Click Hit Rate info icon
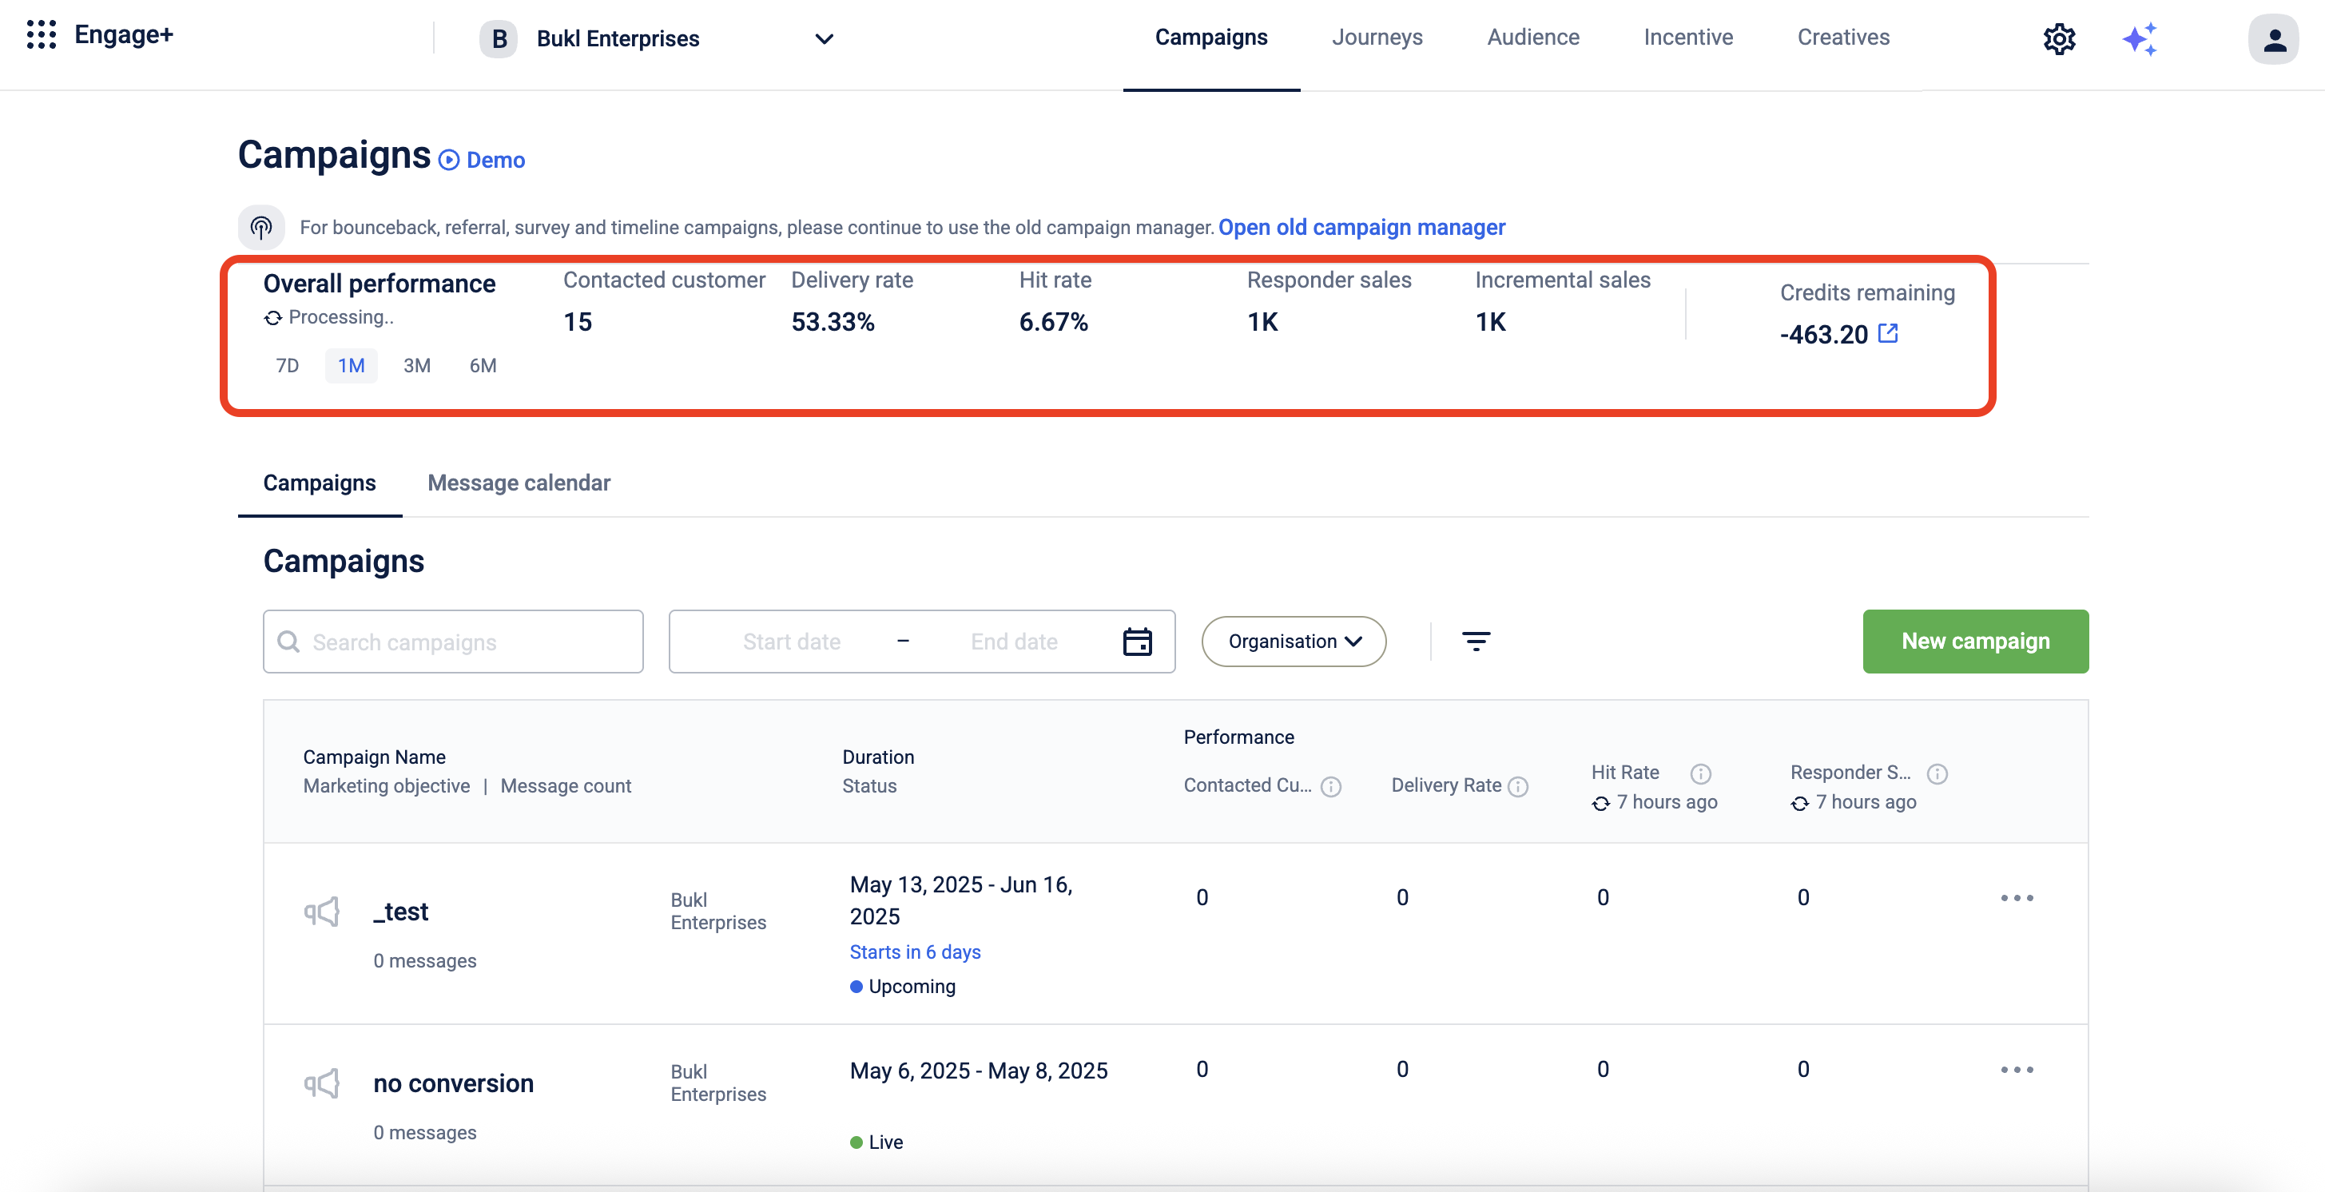The height and width of the screenshot is (1192, 2325). pyautogui.click(x=1700, y=773)
